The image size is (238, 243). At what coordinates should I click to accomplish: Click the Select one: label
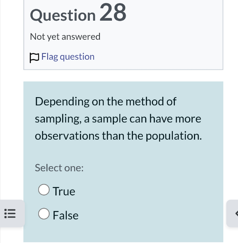pyautogui.click(x=59, y=168)
